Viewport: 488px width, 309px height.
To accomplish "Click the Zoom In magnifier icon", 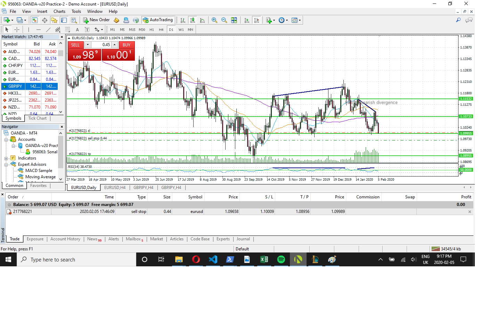I will 214,20.
